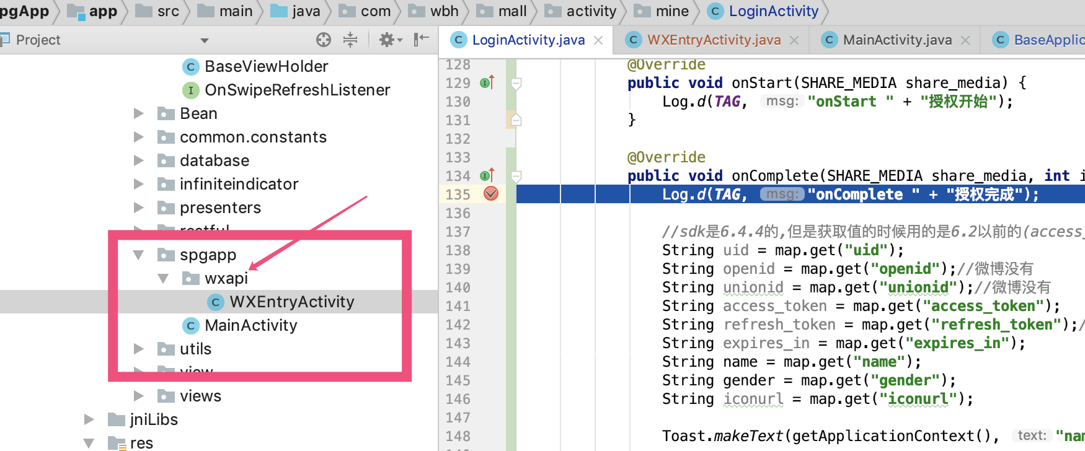Fold the onComplete method at line 134
1085x451 pixels.
(x=516, y=176)
